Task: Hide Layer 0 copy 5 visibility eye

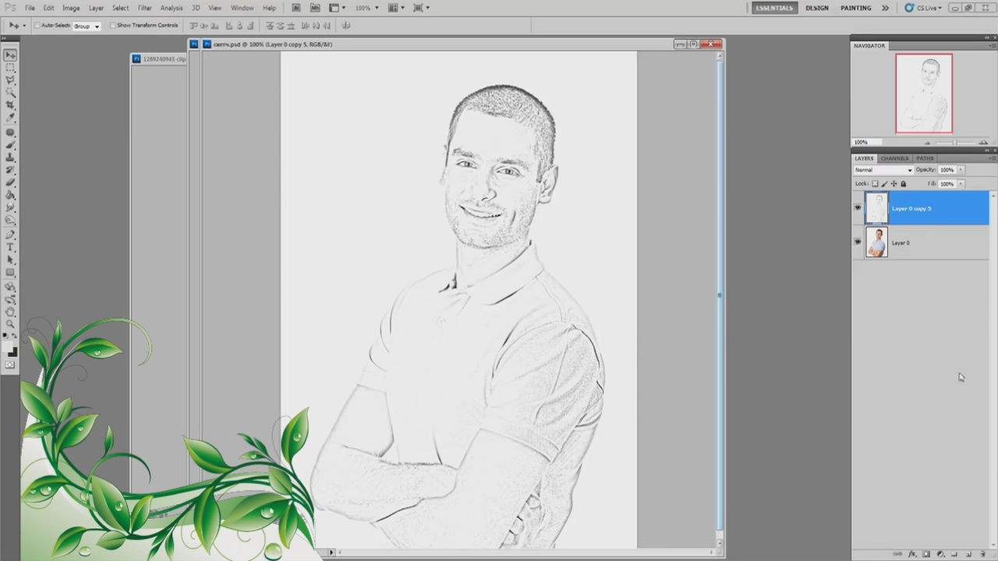Action: 858,208
